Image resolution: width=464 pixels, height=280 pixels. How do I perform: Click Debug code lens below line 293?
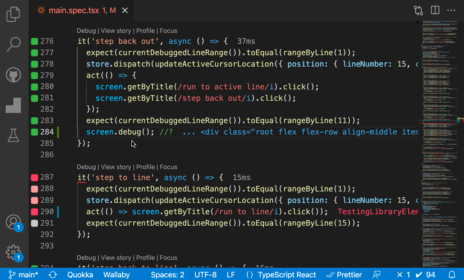[86, 258]
